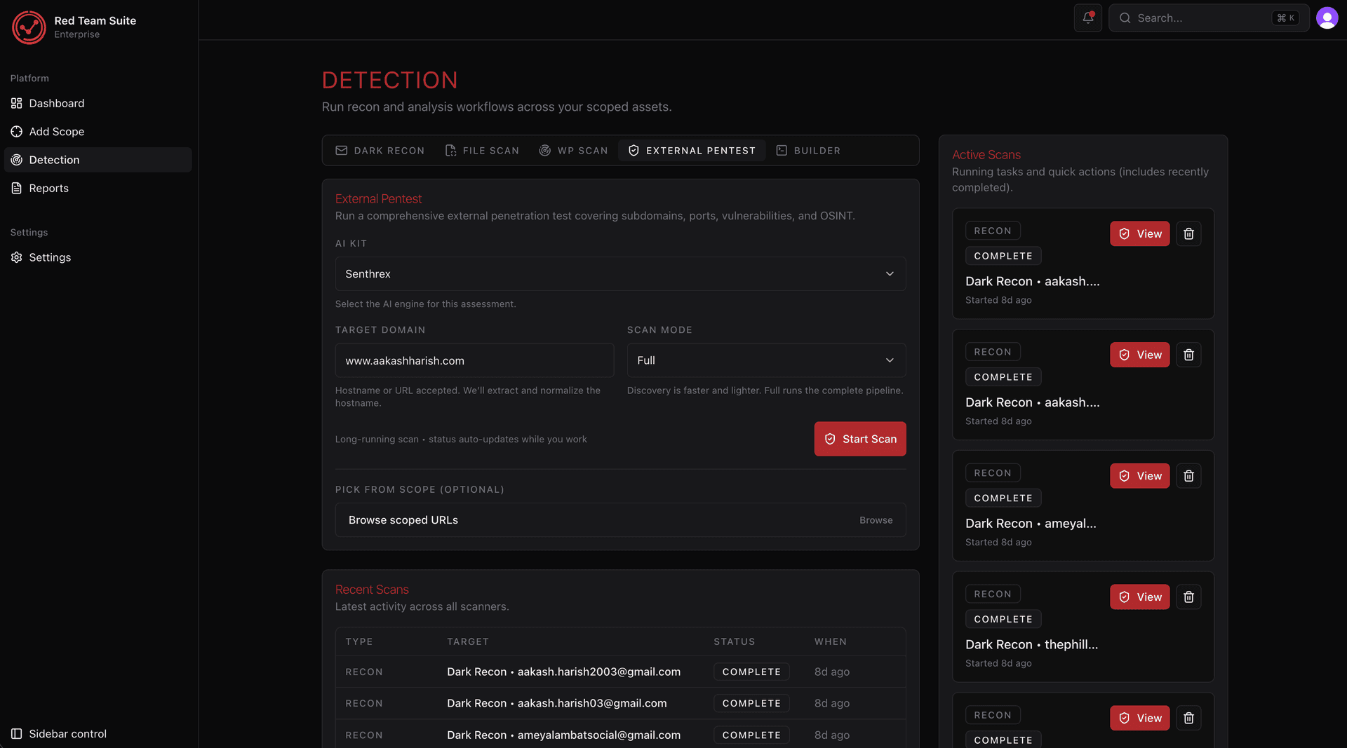Click the Start Scan button
The height and width of the screenshot is (748, 1347).
pos(859,439)
